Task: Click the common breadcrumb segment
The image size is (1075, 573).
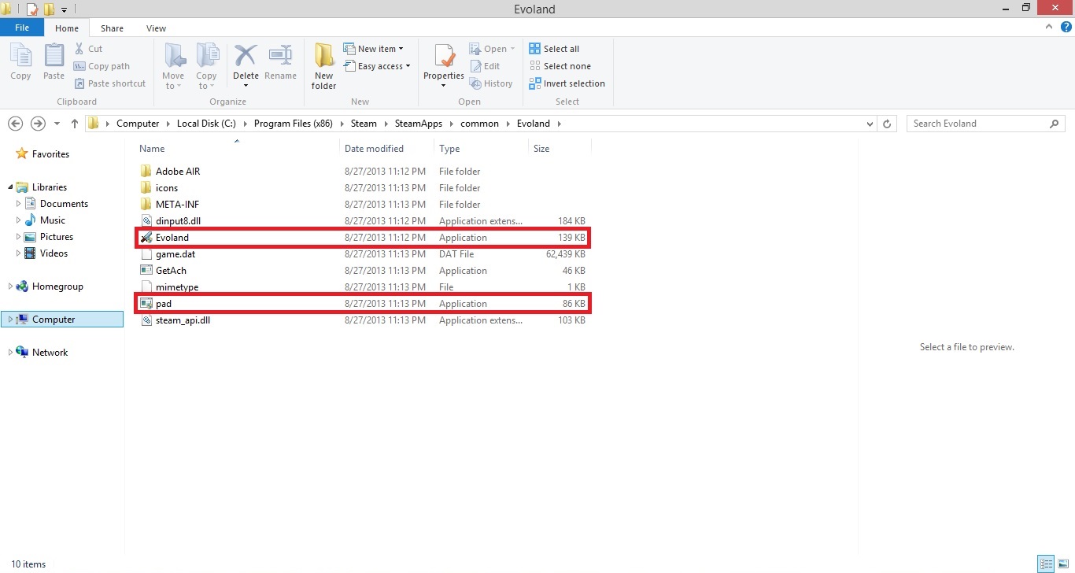Action: (x=480, y=124)
